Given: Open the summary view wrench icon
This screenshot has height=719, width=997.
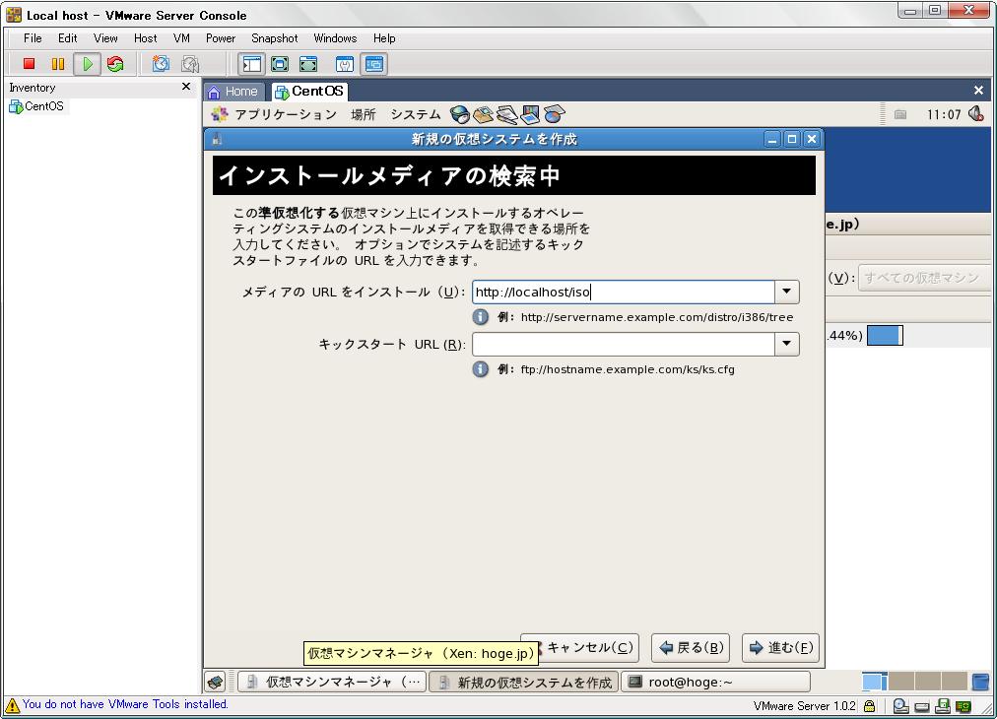Looking at the screenshot, I should point(345,64).
